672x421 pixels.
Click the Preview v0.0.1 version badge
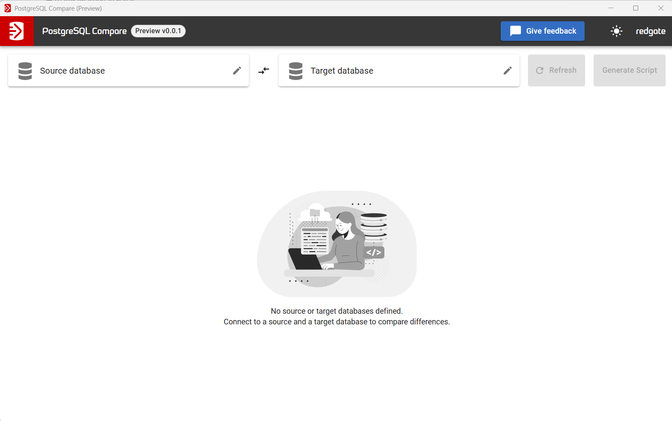coord(158,31)
